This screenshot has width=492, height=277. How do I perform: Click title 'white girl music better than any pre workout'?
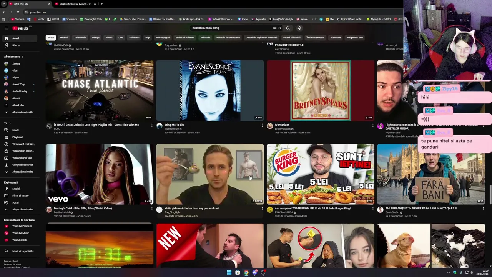pyautogui.click(x=191, y=209)
